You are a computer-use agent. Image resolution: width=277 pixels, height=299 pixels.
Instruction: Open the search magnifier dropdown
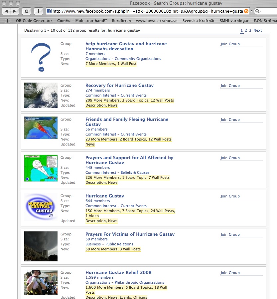click(258, 11)
